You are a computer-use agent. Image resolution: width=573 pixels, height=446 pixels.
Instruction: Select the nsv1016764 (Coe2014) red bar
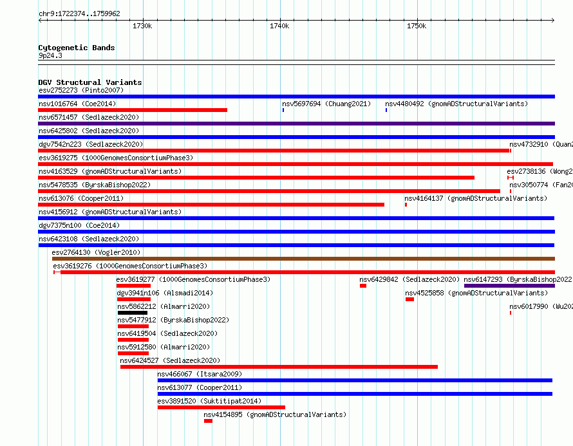tap(133, 110)
